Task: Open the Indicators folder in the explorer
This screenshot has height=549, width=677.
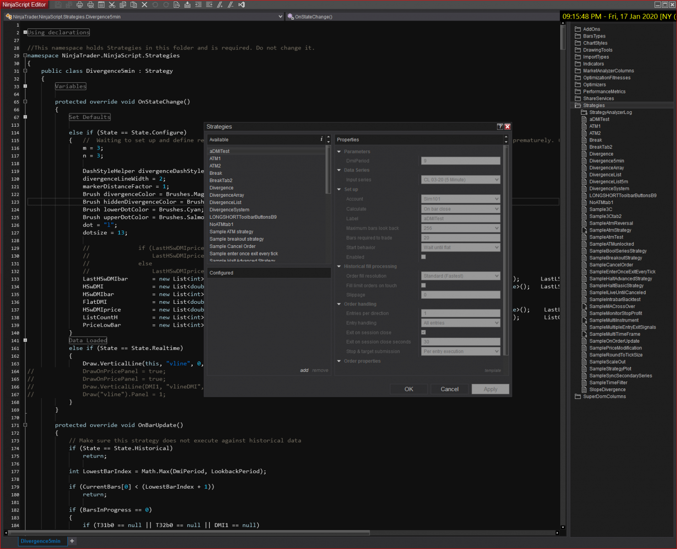Action: click(593, 64)
